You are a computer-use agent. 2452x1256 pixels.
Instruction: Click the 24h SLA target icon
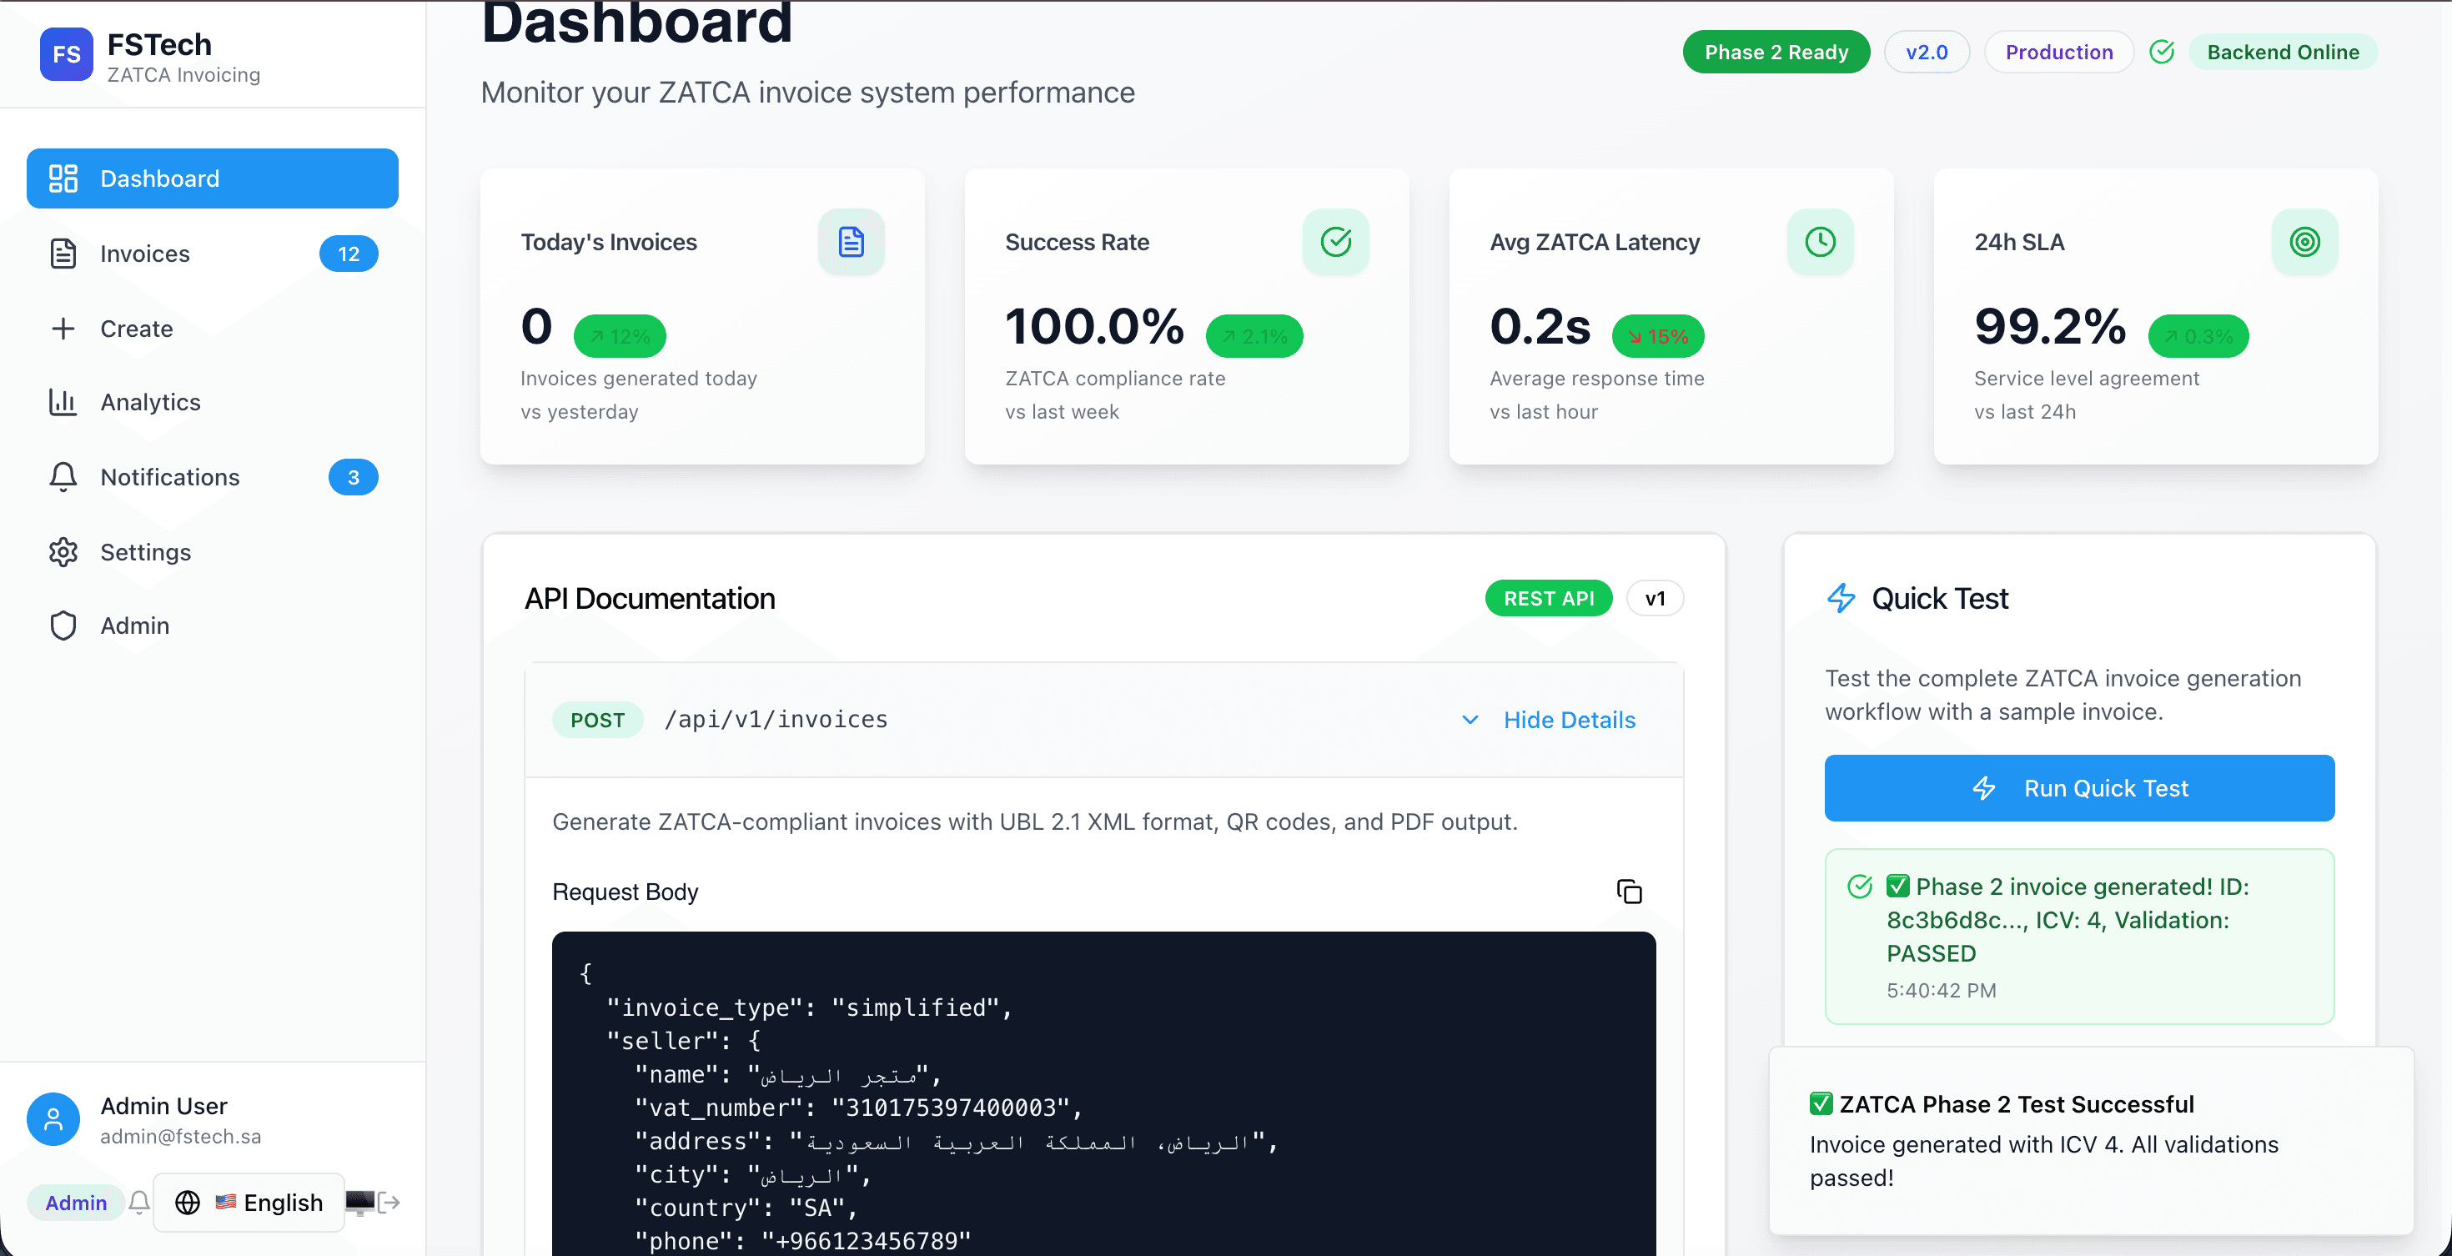click(x=2304, y=242)
